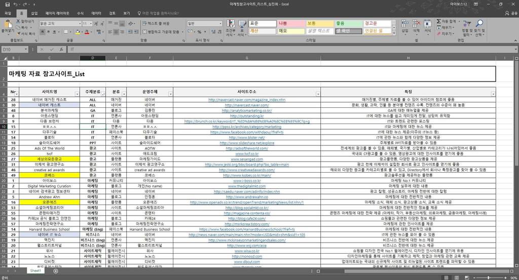
Task: Click the Increase Indent icon
Action: tap(136, 32)
